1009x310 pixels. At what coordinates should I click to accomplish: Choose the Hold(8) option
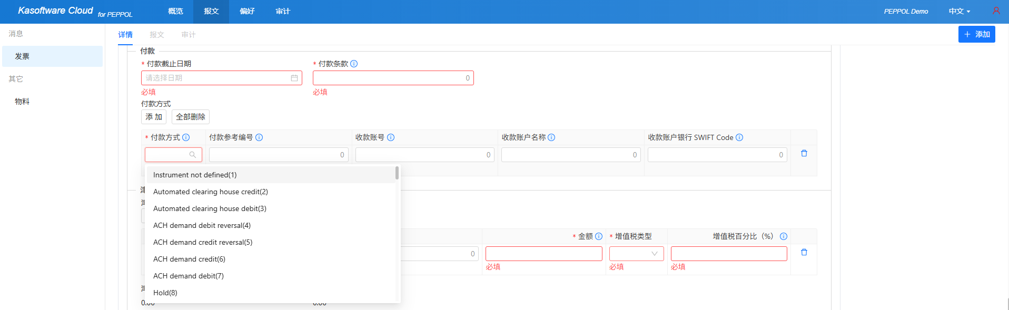(165, 293)
